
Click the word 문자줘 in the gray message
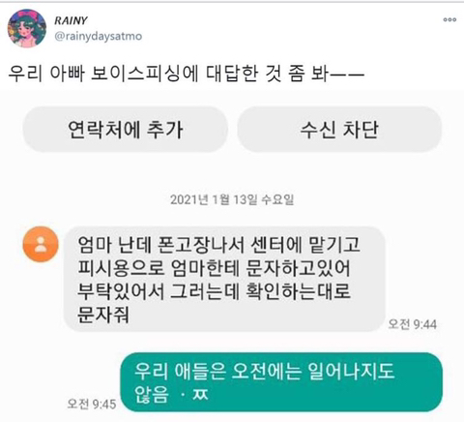[103, 314]
